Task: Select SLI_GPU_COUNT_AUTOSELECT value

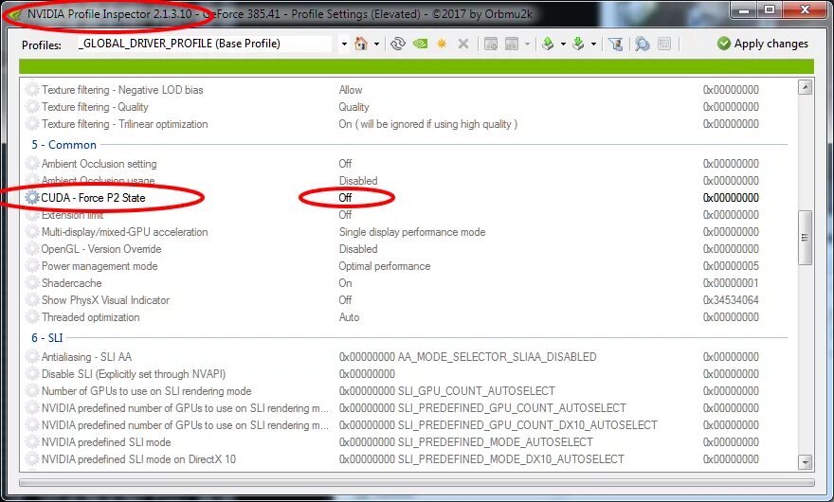Action: [446, 391]
